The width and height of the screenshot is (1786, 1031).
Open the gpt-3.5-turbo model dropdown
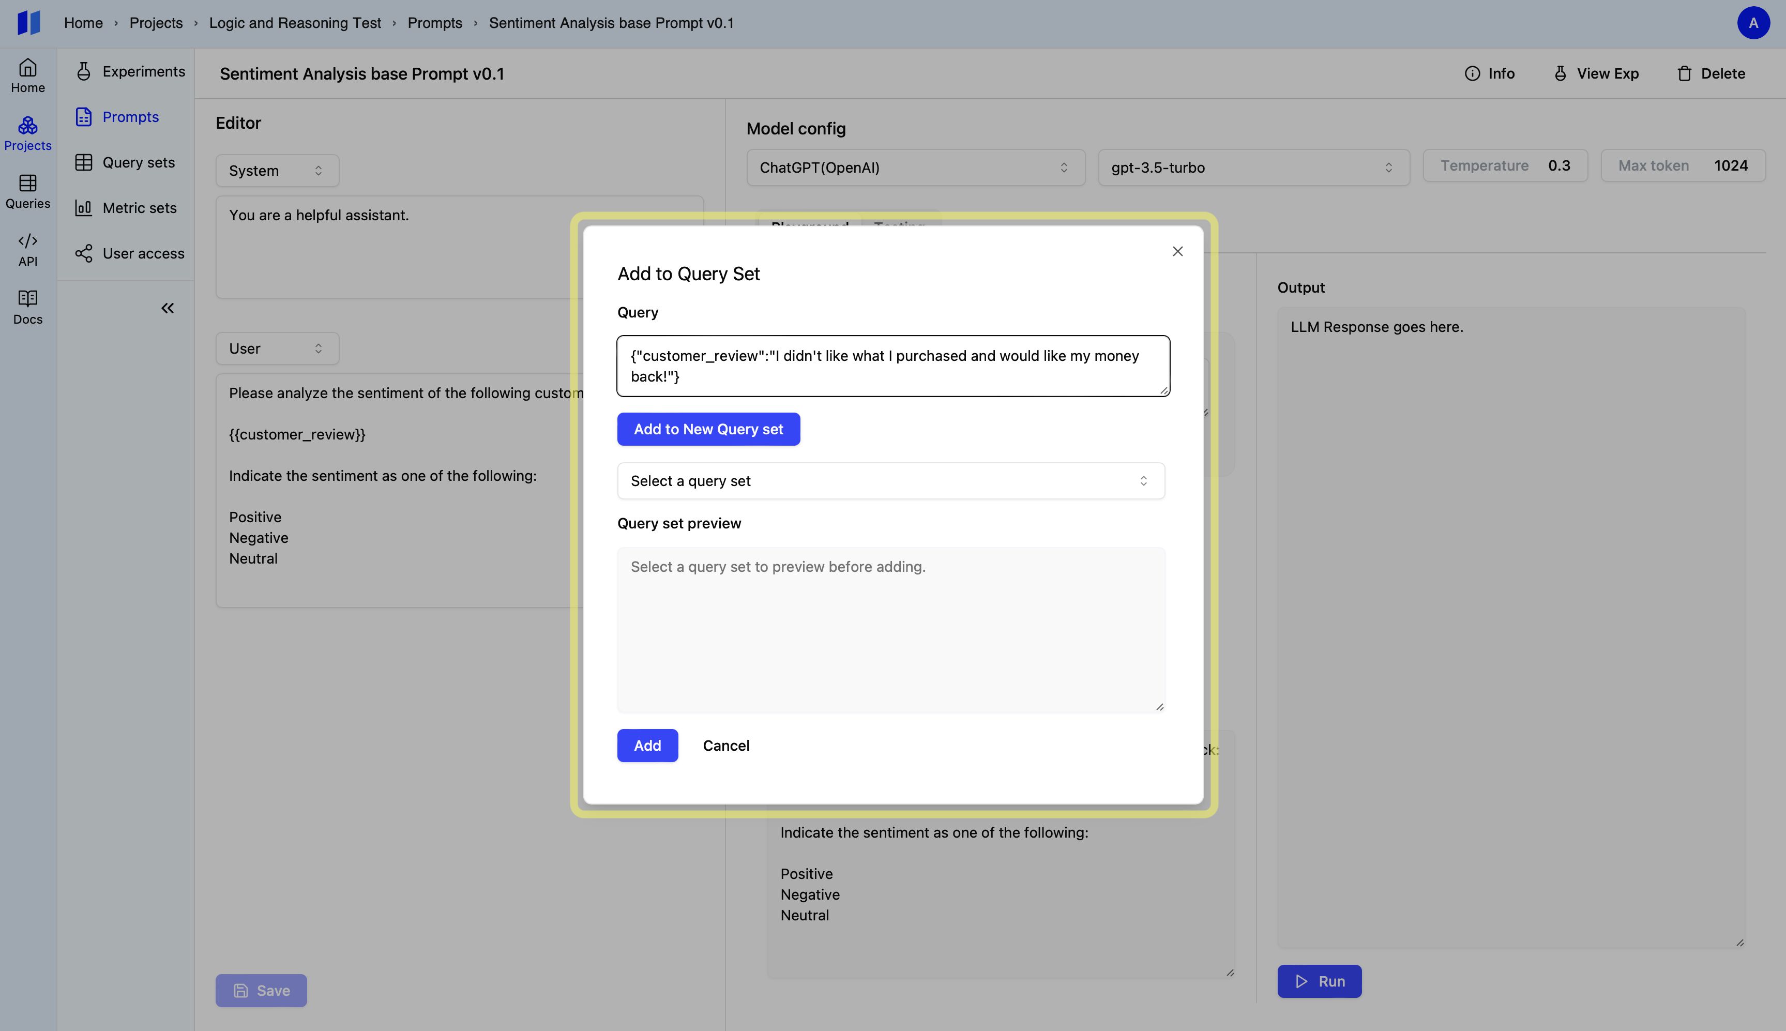pos(1253,168)
